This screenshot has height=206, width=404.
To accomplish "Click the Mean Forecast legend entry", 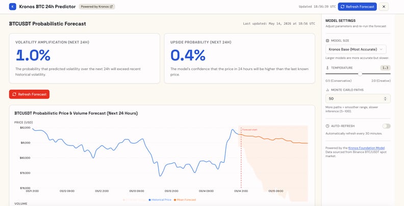I will point(185,199).
